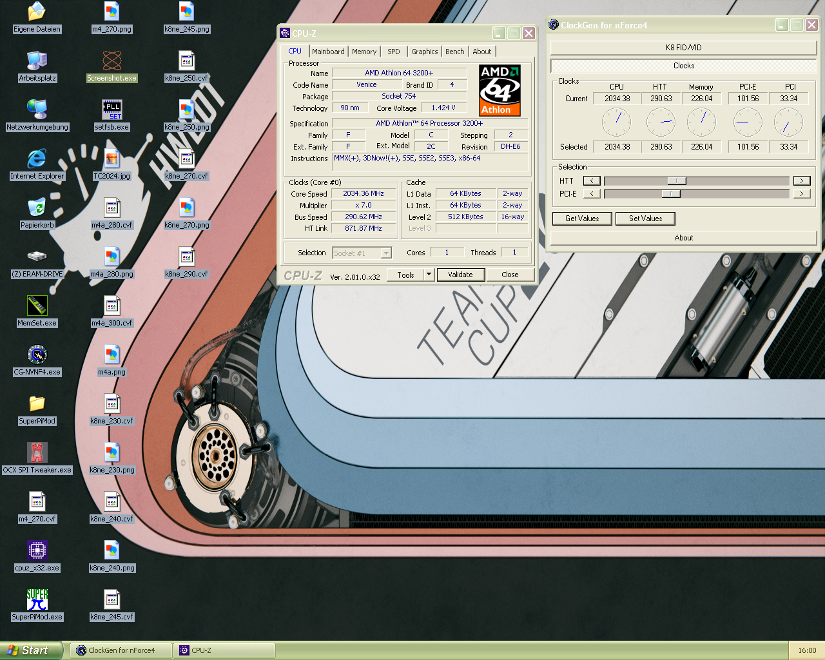Click the Close button in CPU-Z
The image size is (825, 660).
(510, 275)
